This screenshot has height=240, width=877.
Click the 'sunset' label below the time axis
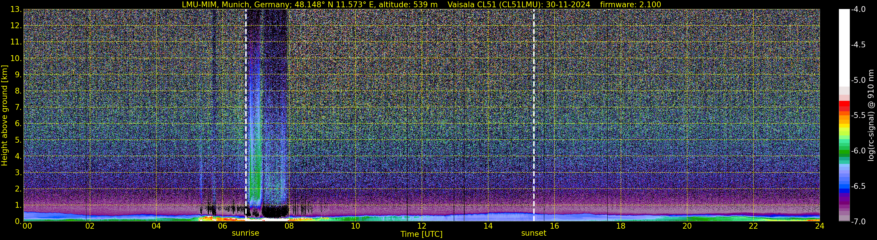533,233
